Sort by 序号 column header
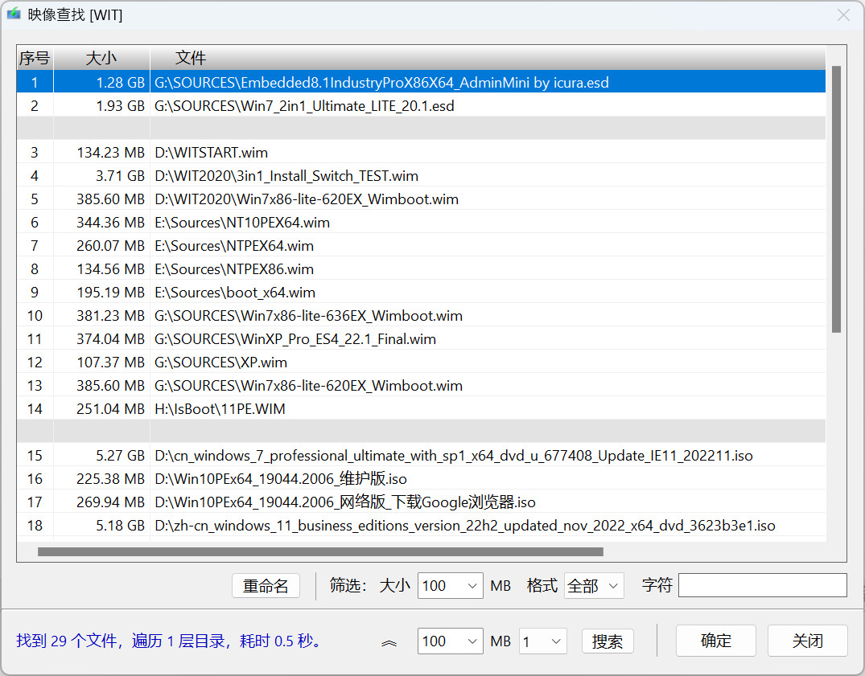This screenshot has height=676, width=865. (35, 58)
